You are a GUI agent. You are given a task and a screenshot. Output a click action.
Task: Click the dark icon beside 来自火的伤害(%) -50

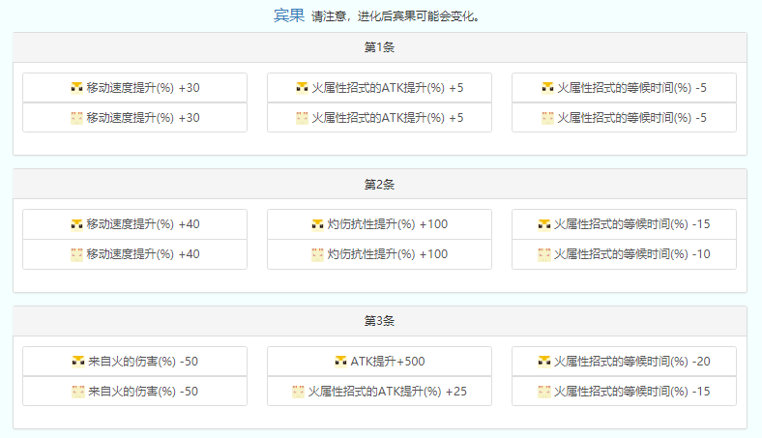77,362
